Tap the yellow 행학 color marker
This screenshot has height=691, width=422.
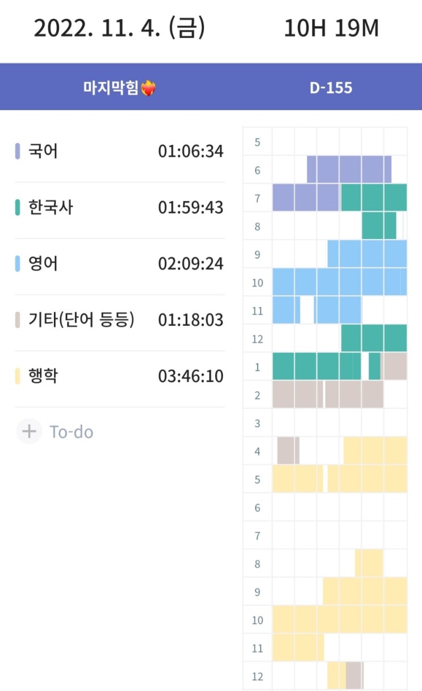coord(18,376)
